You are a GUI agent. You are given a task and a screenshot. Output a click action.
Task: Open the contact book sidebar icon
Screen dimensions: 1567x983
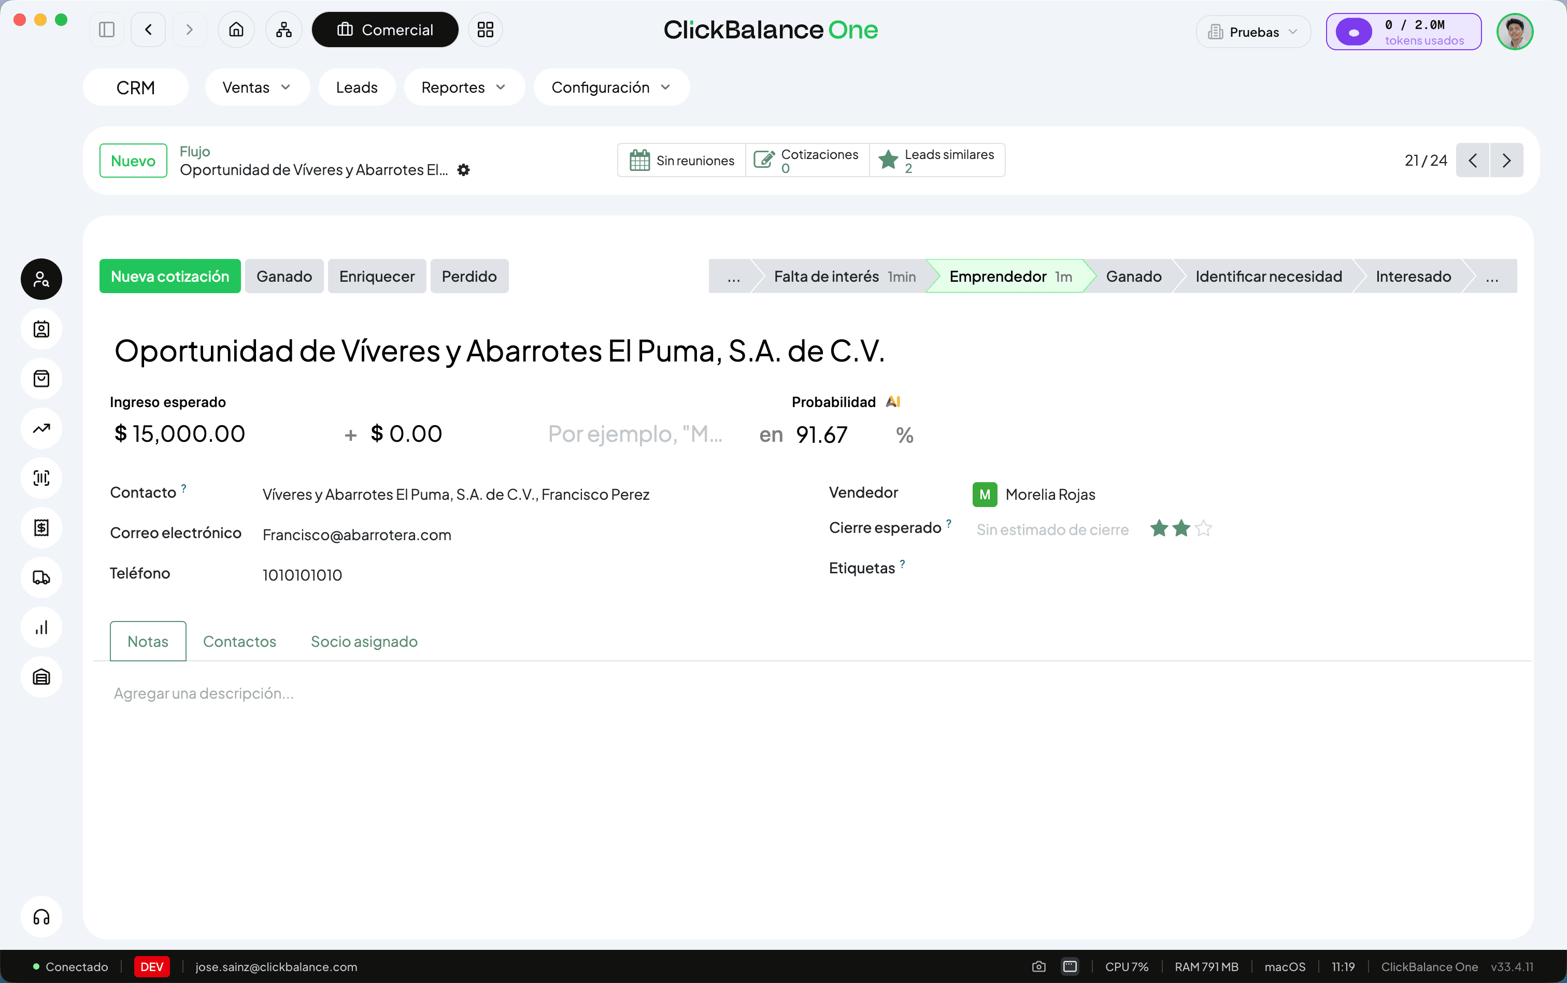(41, 329)
